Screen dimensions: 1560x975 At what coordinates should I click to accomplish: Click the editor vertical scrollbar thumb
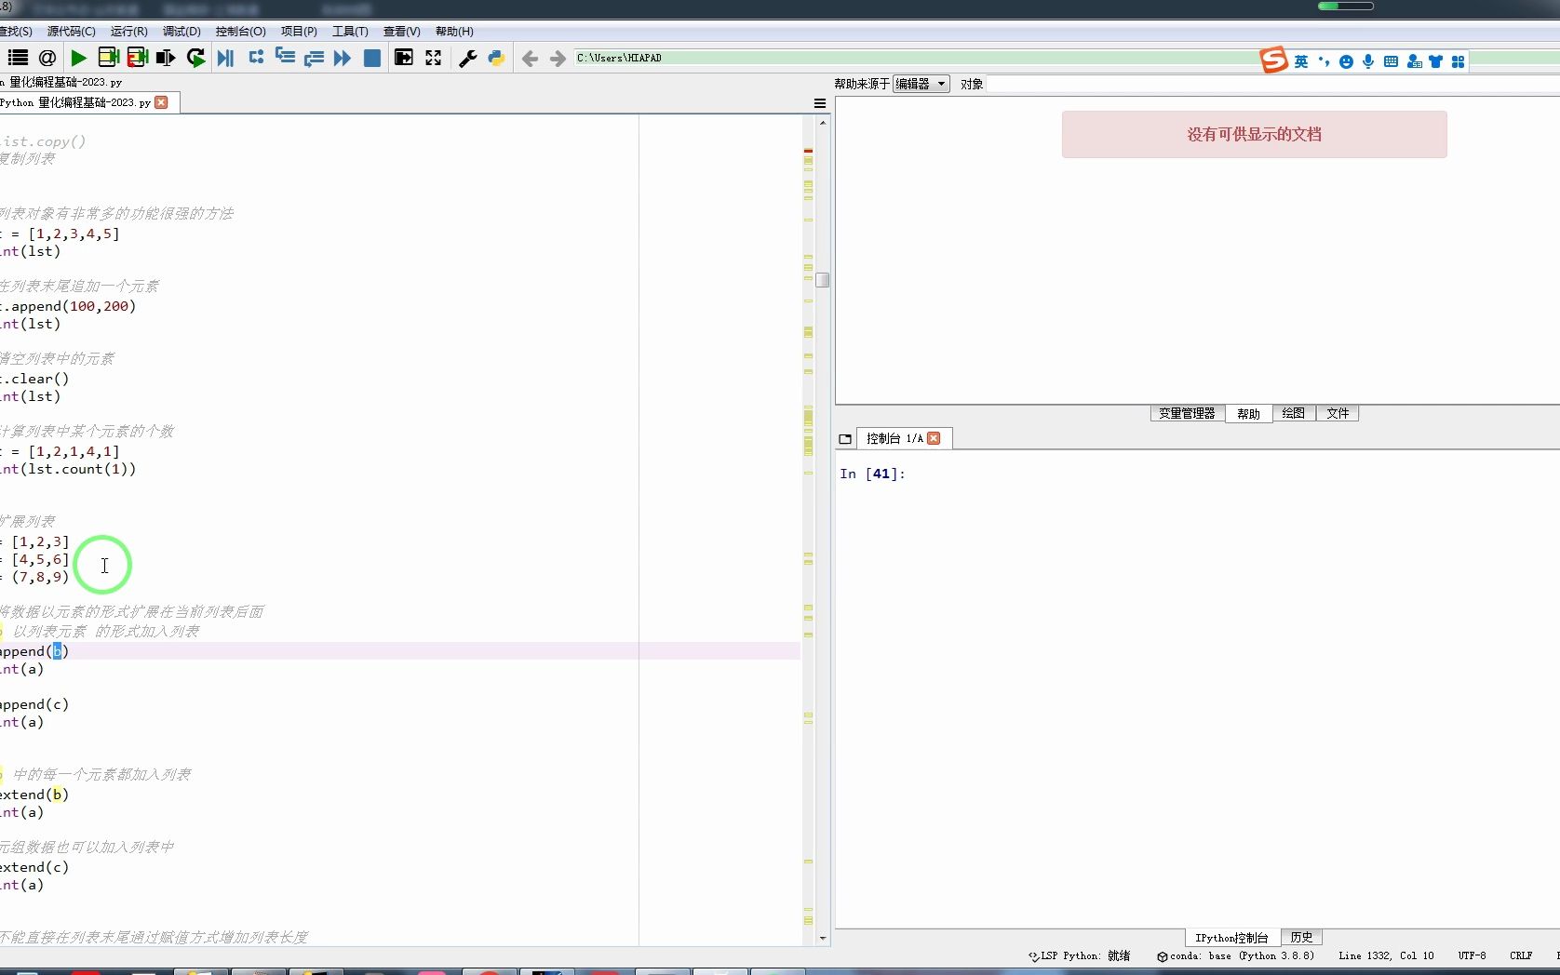823,280
